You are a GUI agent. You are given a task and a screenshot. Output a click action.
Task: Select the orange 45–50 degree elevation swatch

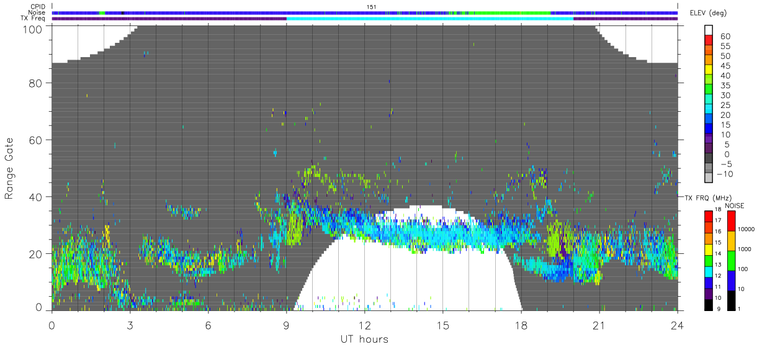pos(709,61)
